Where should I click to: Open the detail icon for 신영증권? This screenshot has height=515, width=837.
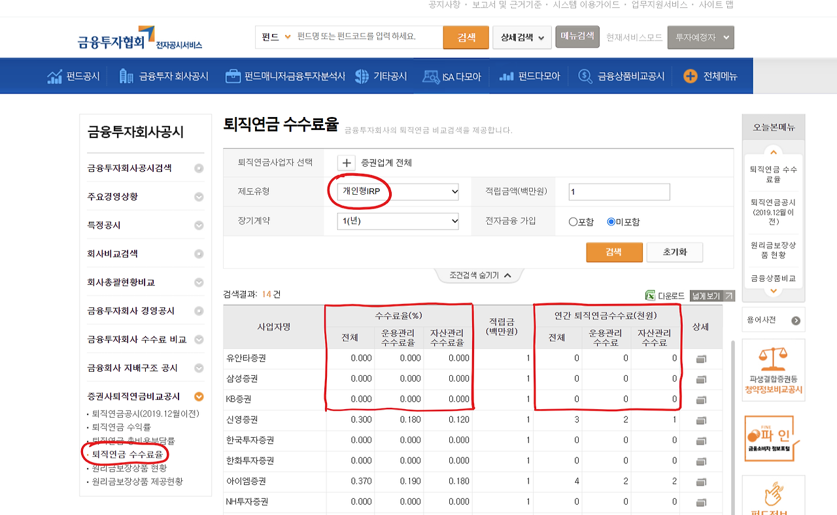(701, 420)
